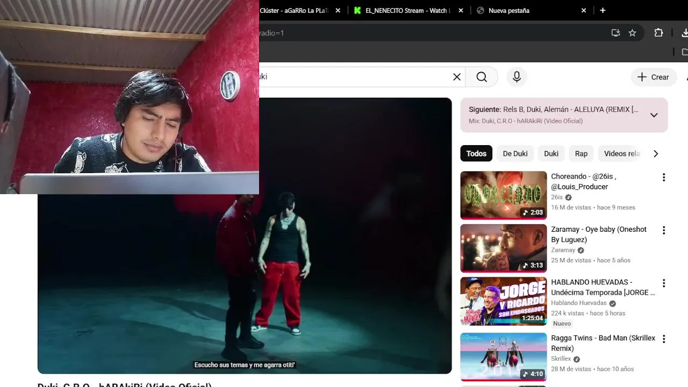Bookmark this page with star icon
688x387 pixels.
[632, 33]
